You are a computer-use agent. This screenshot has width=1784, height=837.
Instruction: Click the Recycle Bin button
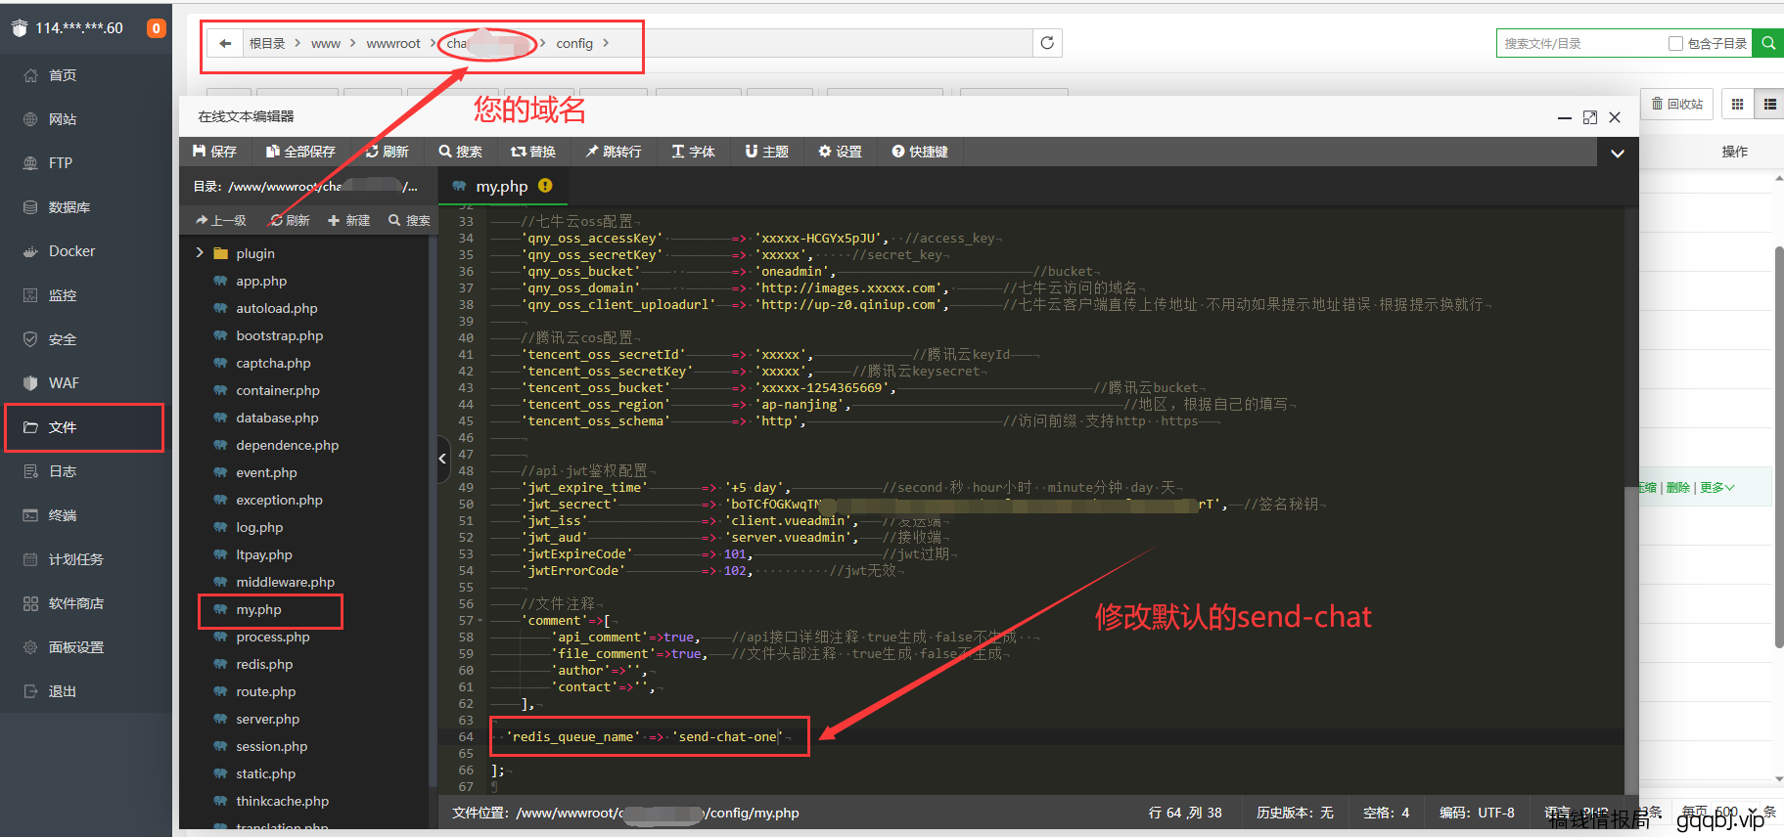(1677, 104)
